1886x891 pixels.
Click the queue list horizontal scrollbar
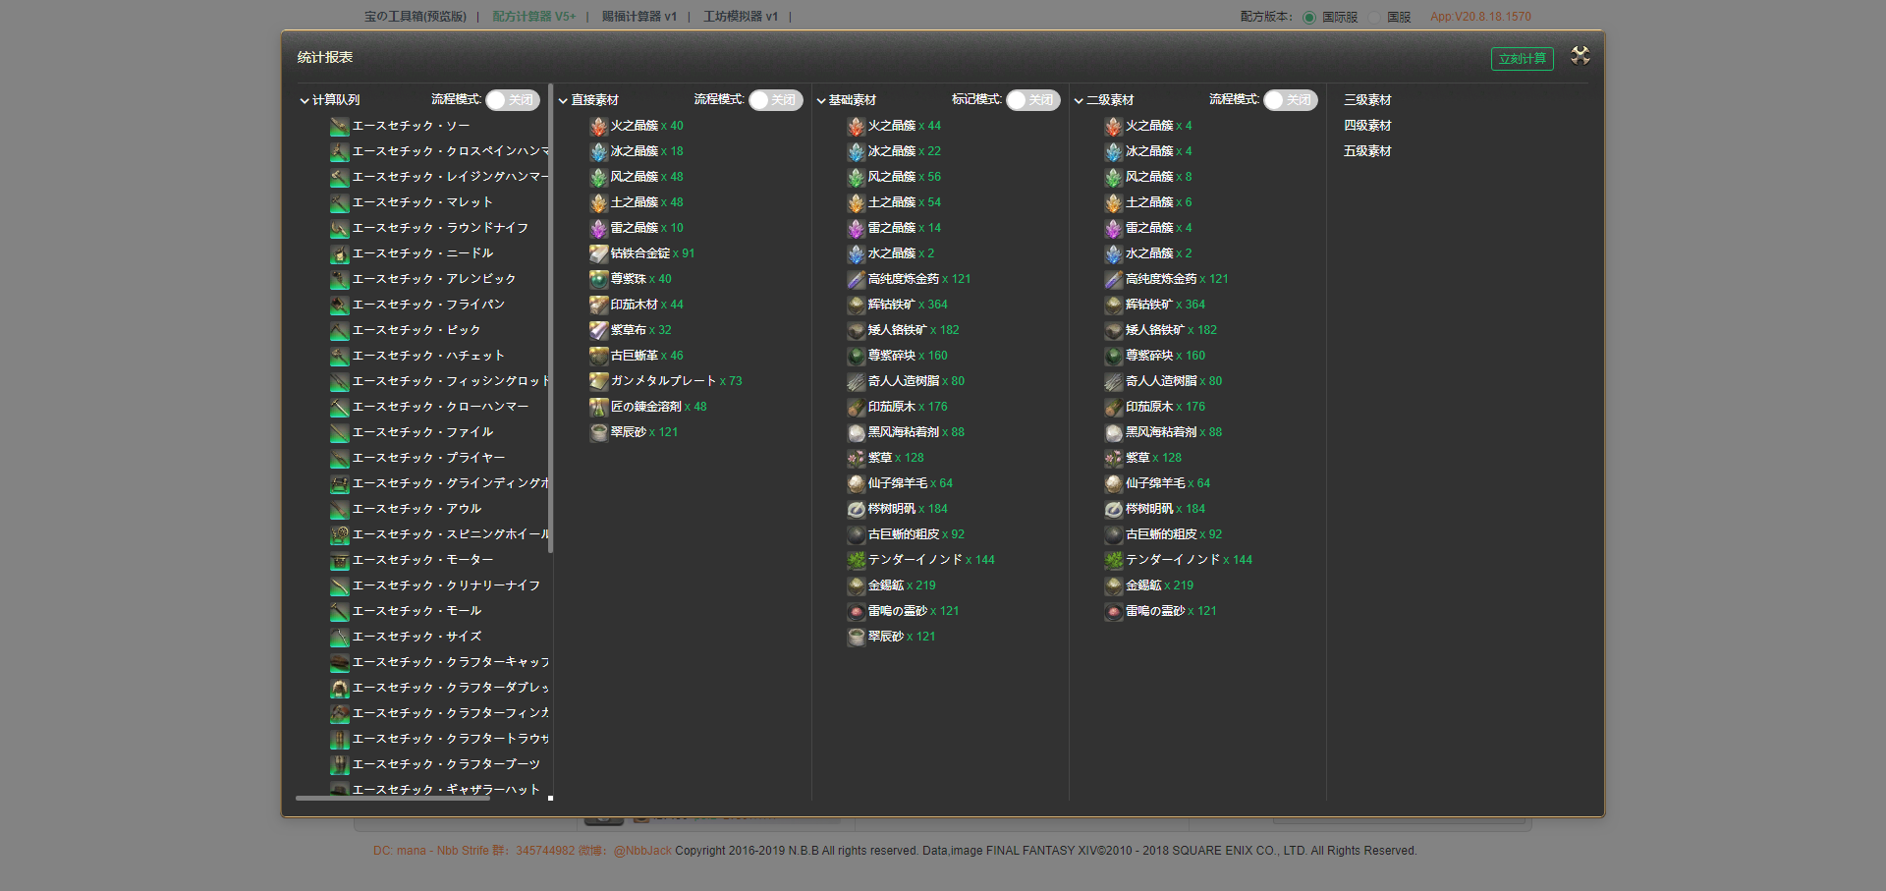coord(393,798)
